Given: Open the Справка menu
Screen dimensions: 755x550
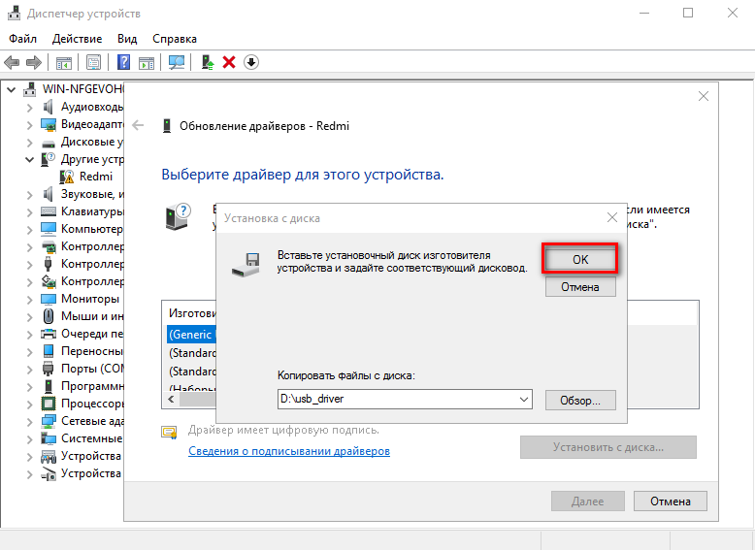Looking at the screenshot, I should tap(174, 39).
